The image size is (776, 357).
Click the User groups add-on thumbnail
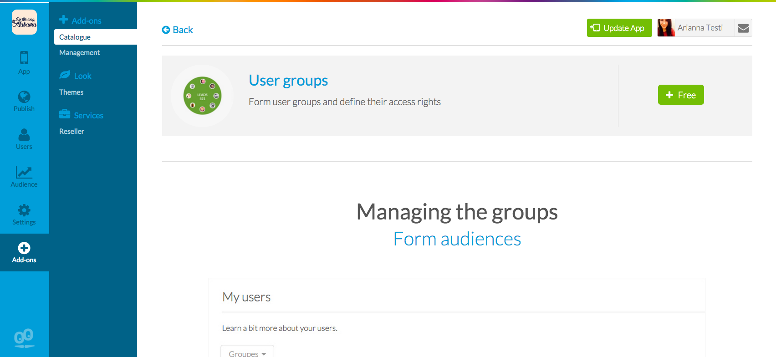pyautogui.click(x=202, y=96)
